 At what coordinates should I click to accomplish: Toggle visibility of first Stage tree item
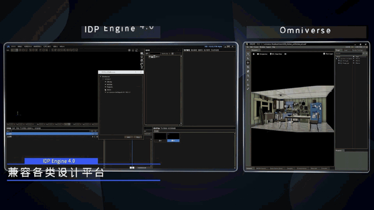click(x=354, y=59)
